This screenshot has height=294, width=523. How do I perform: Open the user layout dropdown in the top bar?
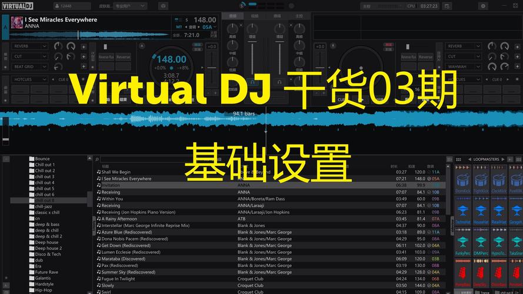point(130,6)
